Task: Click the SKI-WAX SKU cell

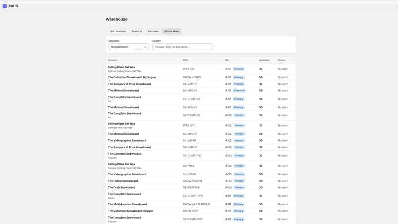Action: click(x=189, y=166)
